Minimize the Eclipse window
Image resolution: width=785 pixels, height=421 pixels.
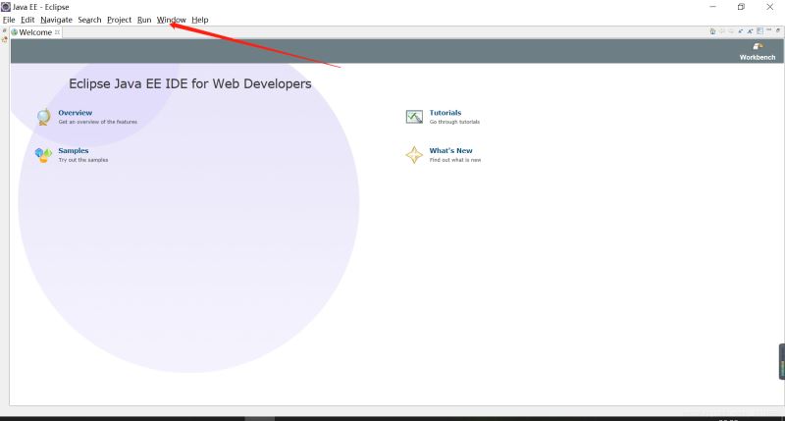pos(713,7)
